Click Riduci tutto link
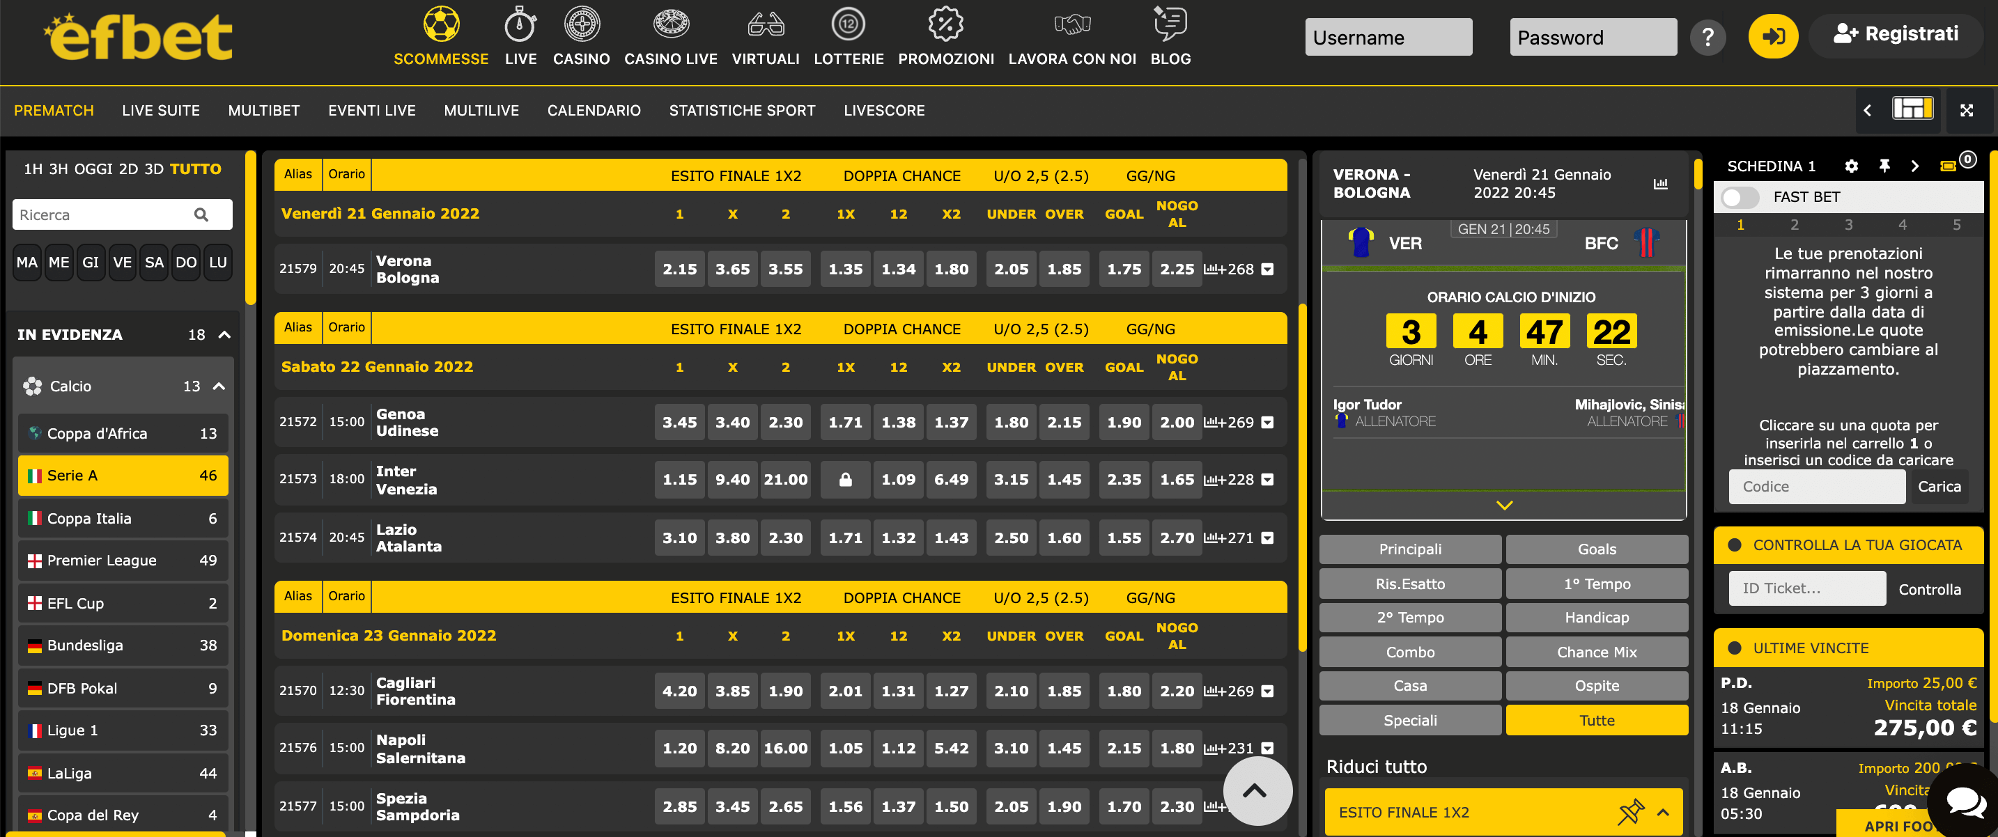 1376,767
